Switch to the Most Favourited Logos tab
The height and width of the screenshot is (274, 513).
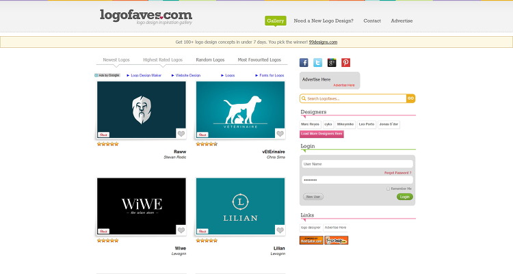(259, 60)
